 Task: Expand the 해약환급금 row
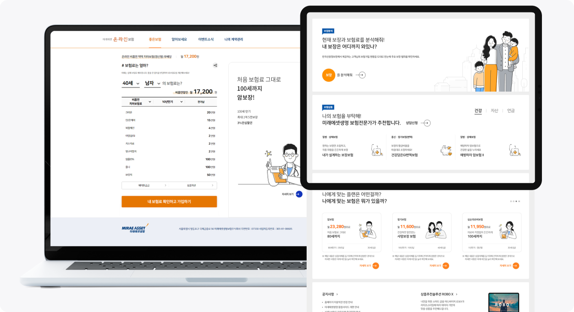pos(145,185)
